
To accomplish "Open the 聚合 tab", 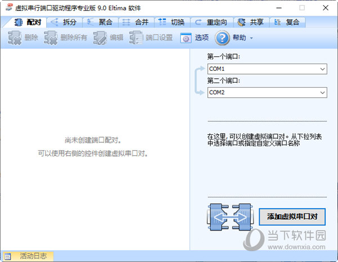I will [x=100, y=22].
